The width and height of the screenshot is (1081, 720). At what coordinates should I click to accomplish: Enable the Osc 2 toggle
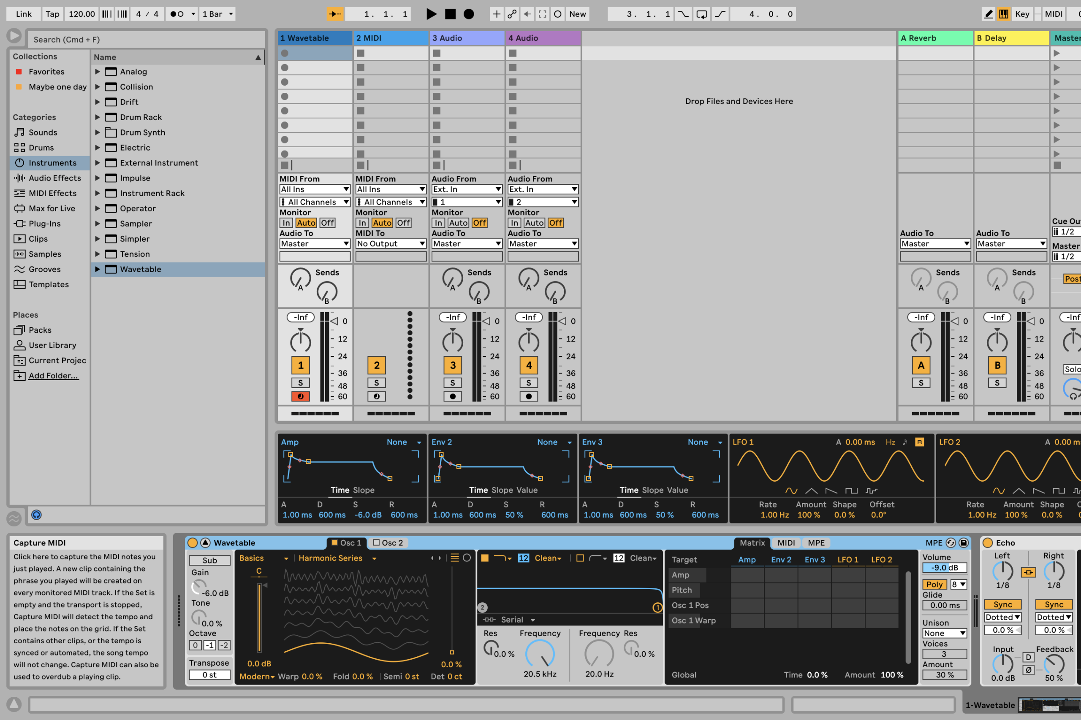pos(376,543)
